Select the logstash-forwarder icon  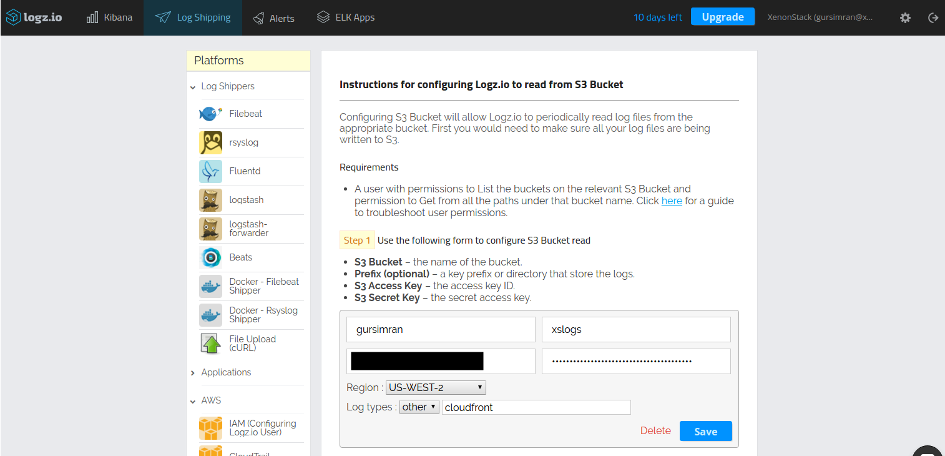[211, 229]
